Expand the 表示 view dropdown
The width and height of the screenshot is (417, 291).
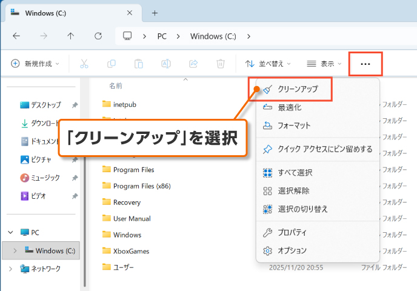[324, 64]
